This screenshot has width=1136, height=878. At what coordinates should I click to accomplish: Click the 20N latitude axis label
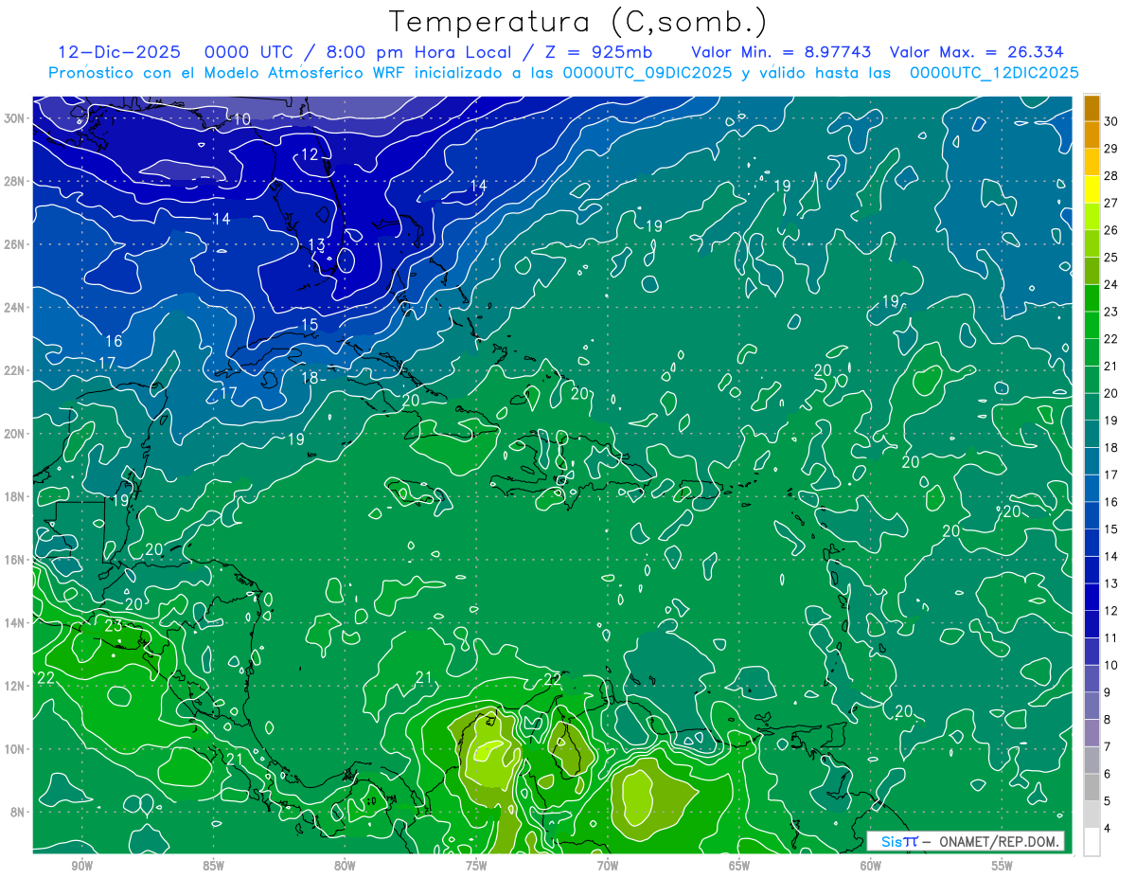[x=14, y=434]
